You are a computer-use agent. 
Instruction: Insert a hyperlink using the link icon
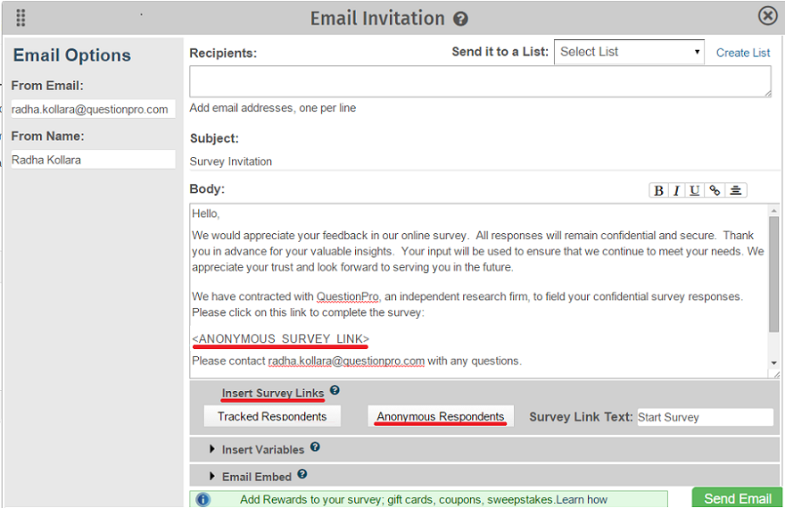point(715,190)
